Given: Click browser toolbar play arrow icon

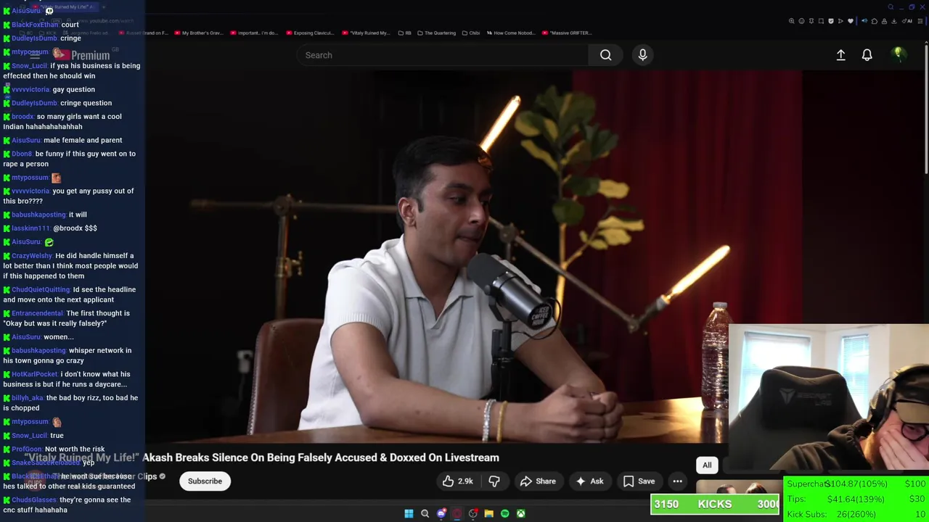Looking at the screenshot, I should pos(840,21).
